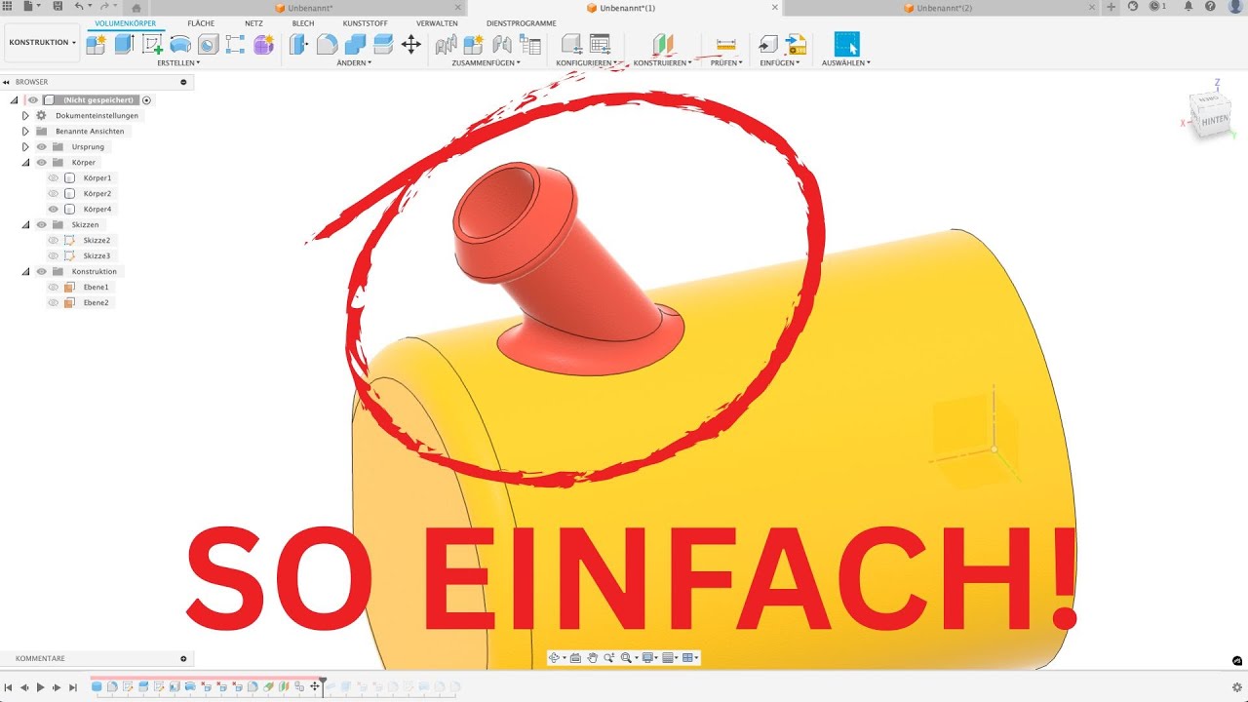Screen dimensions: 1248x702
Task: Show Ebene1 via its eye icon
Action: (54, 287)
